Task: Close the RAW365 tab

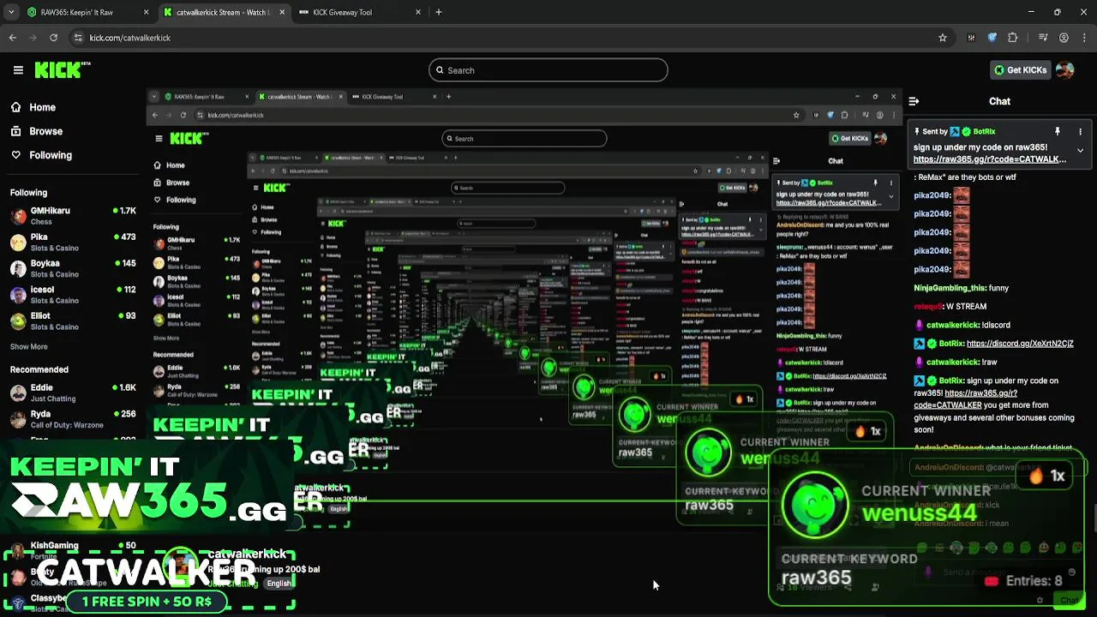Action: click(146, 12)
